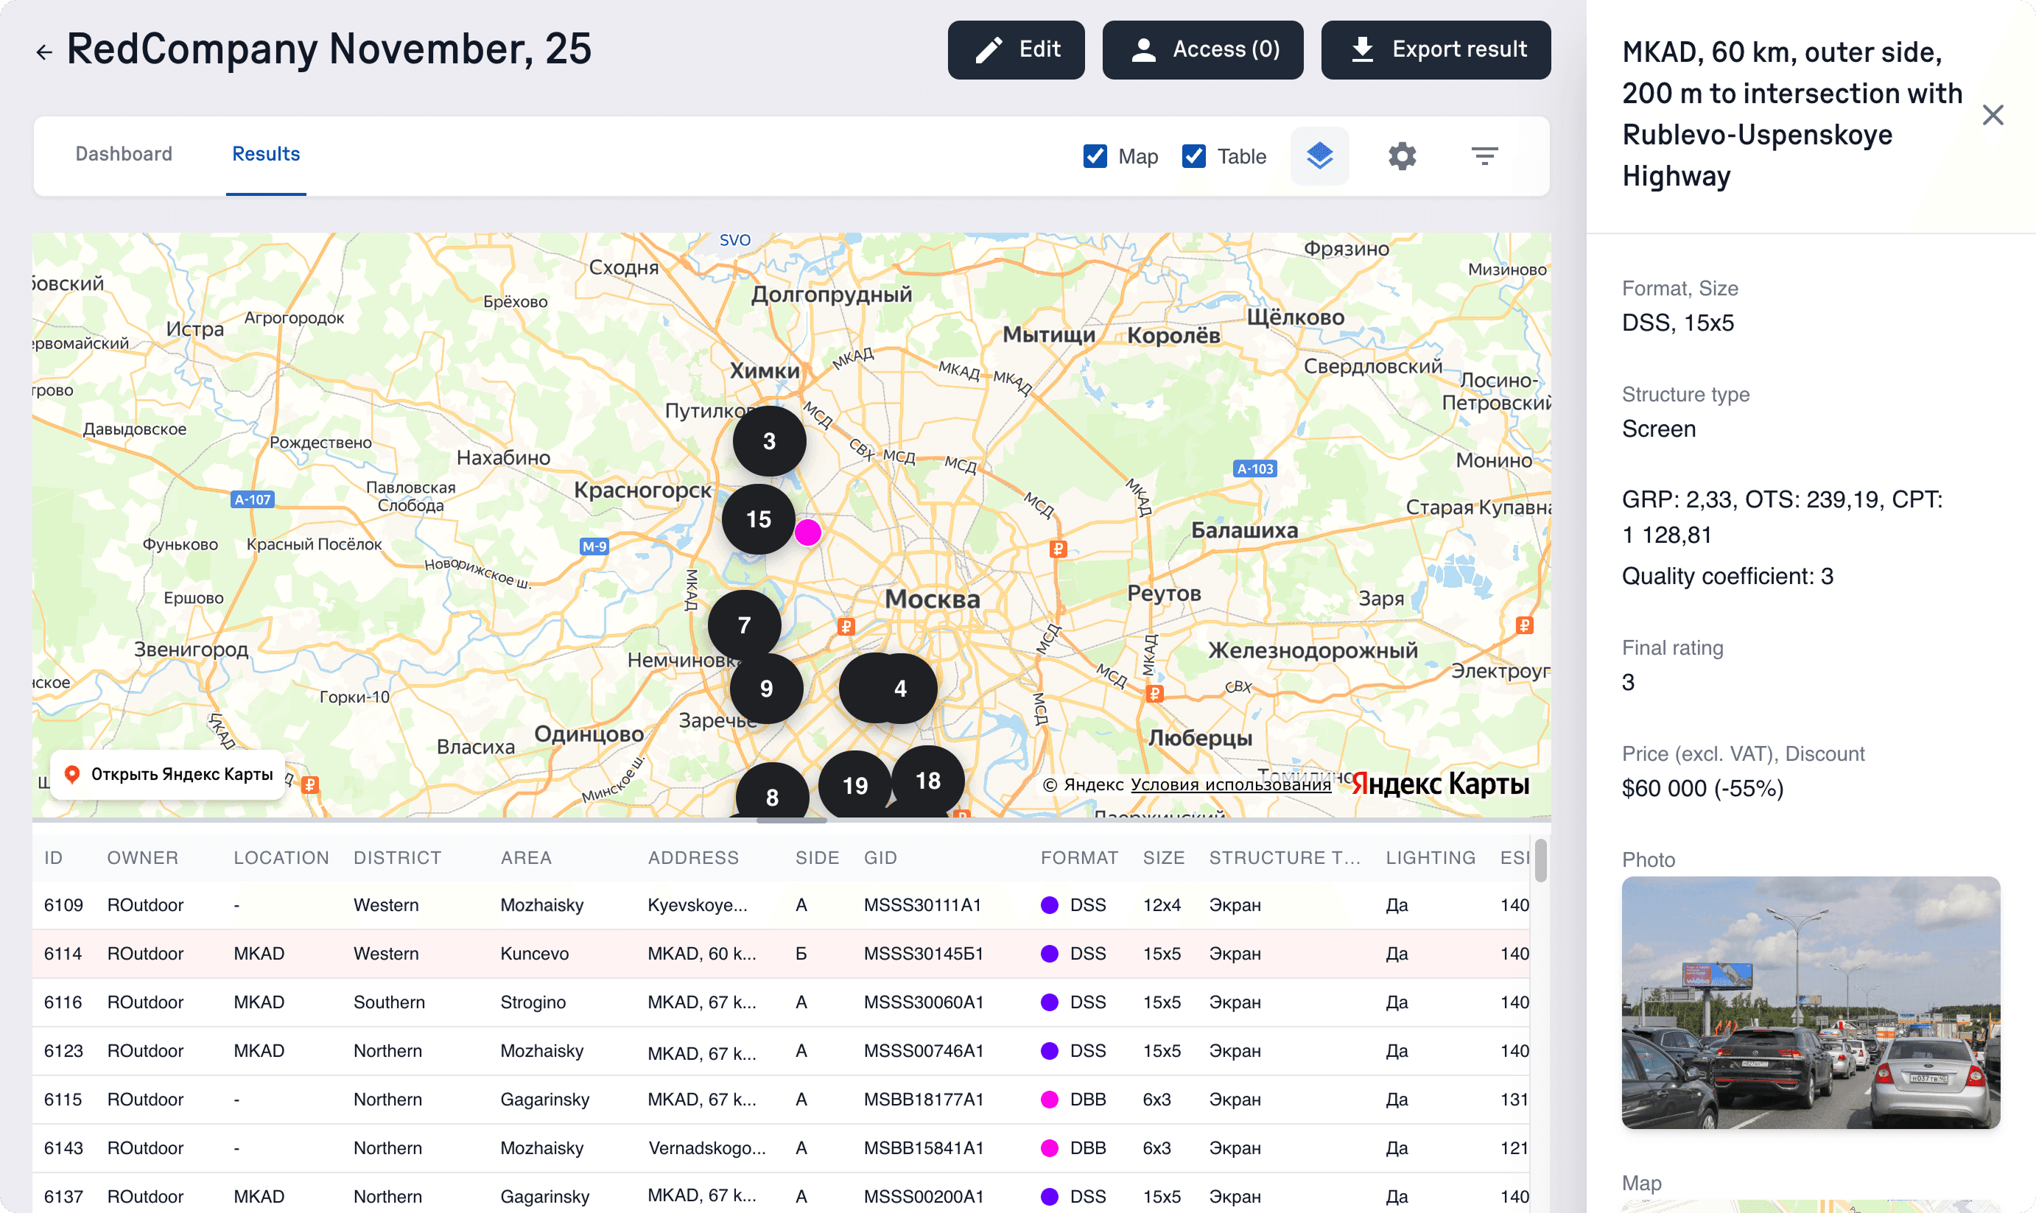Image resolution: width=2036 pixels, height=1213 pixels.
Task: Open map cluster marker 8
Action: click(771, 795)
